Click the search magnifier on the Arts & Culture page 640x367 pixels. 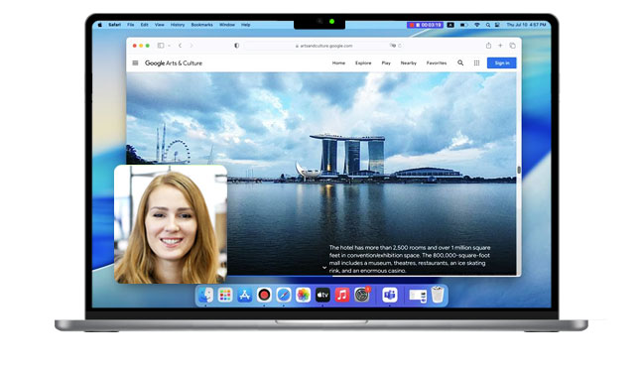pos(460,62)
